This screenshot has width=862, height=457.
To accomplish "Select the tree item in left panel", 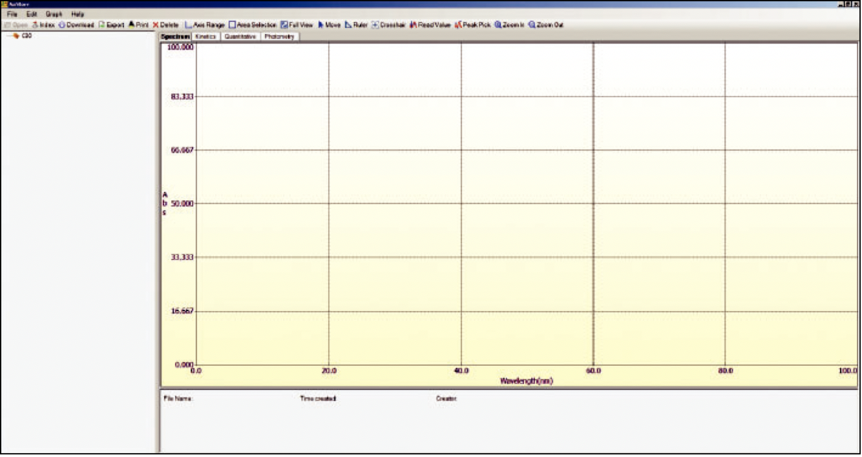I will click(26, 36).
